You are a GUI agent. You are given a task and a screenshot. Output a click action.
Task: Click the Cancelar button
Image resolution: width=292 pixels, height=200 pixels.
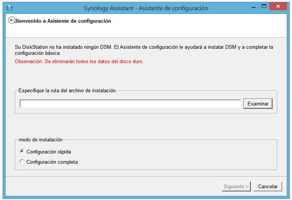(268, 186)
